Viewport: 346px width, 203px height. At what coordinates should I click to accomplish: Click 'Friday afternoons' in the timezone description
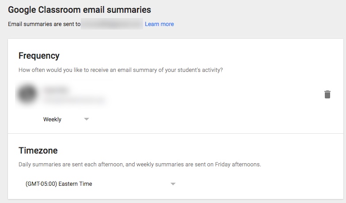[238, 164]
